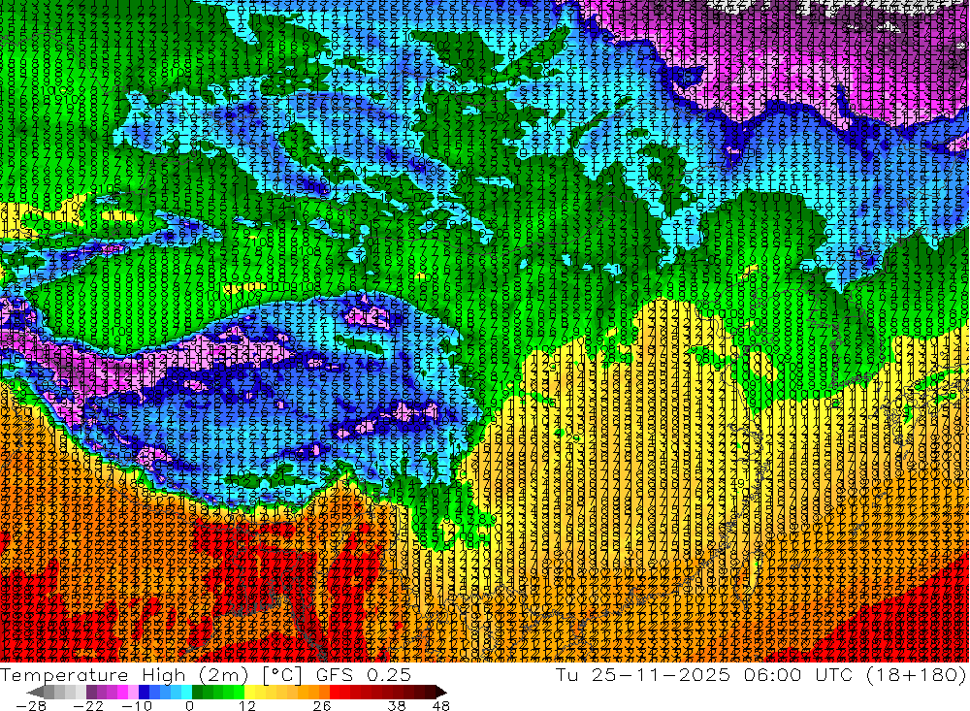Image resolution: width=970 pixels, height=711 pixels.
Task: Click the "0" legend label
Action: coord(189,706)
